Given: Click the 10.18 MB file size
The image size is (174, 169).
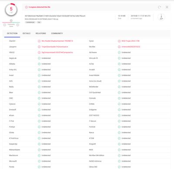Looking at the screenshot, I should [122, 16].
